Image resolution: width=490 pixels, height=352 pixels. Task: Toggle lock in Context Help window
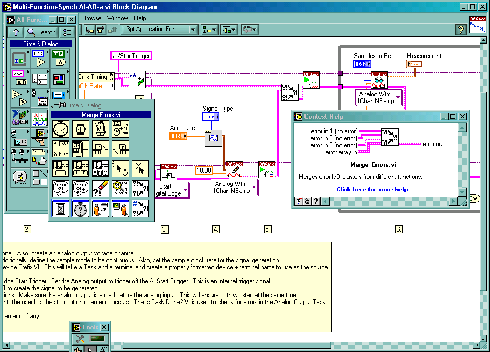point(307,201)
